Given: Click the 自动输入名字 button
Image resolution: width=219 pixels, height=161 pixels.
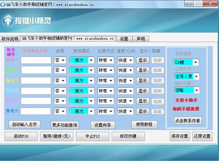Looking at the screenshot, I should [25, 124].
